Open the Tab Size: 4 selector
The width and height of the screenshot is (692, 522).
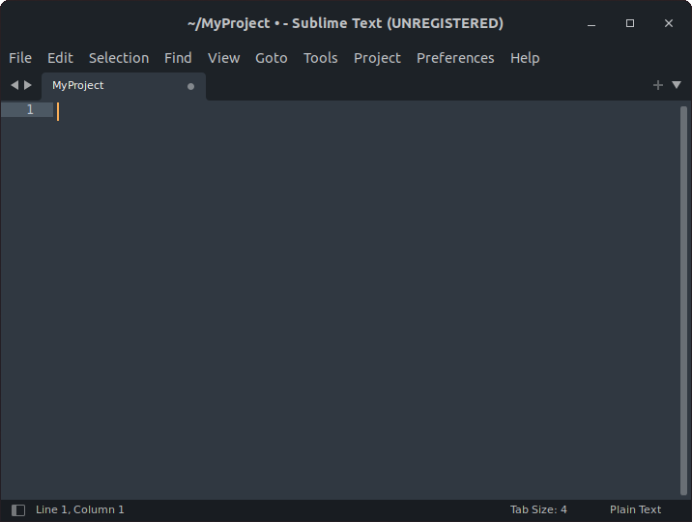pyautogui.click(x=538, y=509)
